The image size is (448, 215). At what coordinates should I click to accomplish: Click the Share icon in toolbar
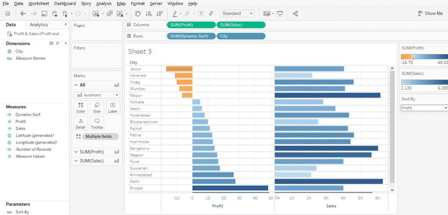295,14
